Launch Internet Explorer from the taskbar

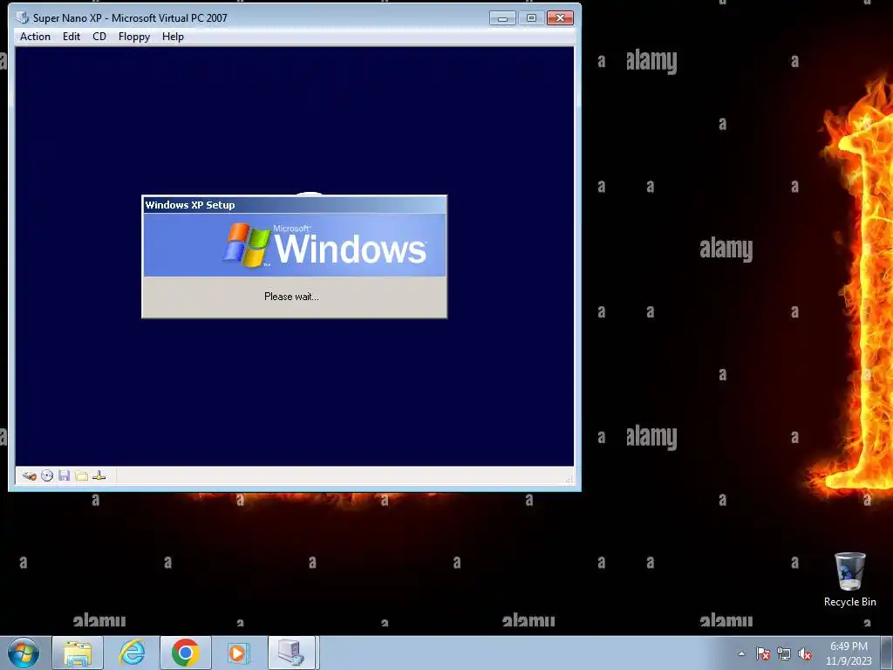(x=132, y=653)
